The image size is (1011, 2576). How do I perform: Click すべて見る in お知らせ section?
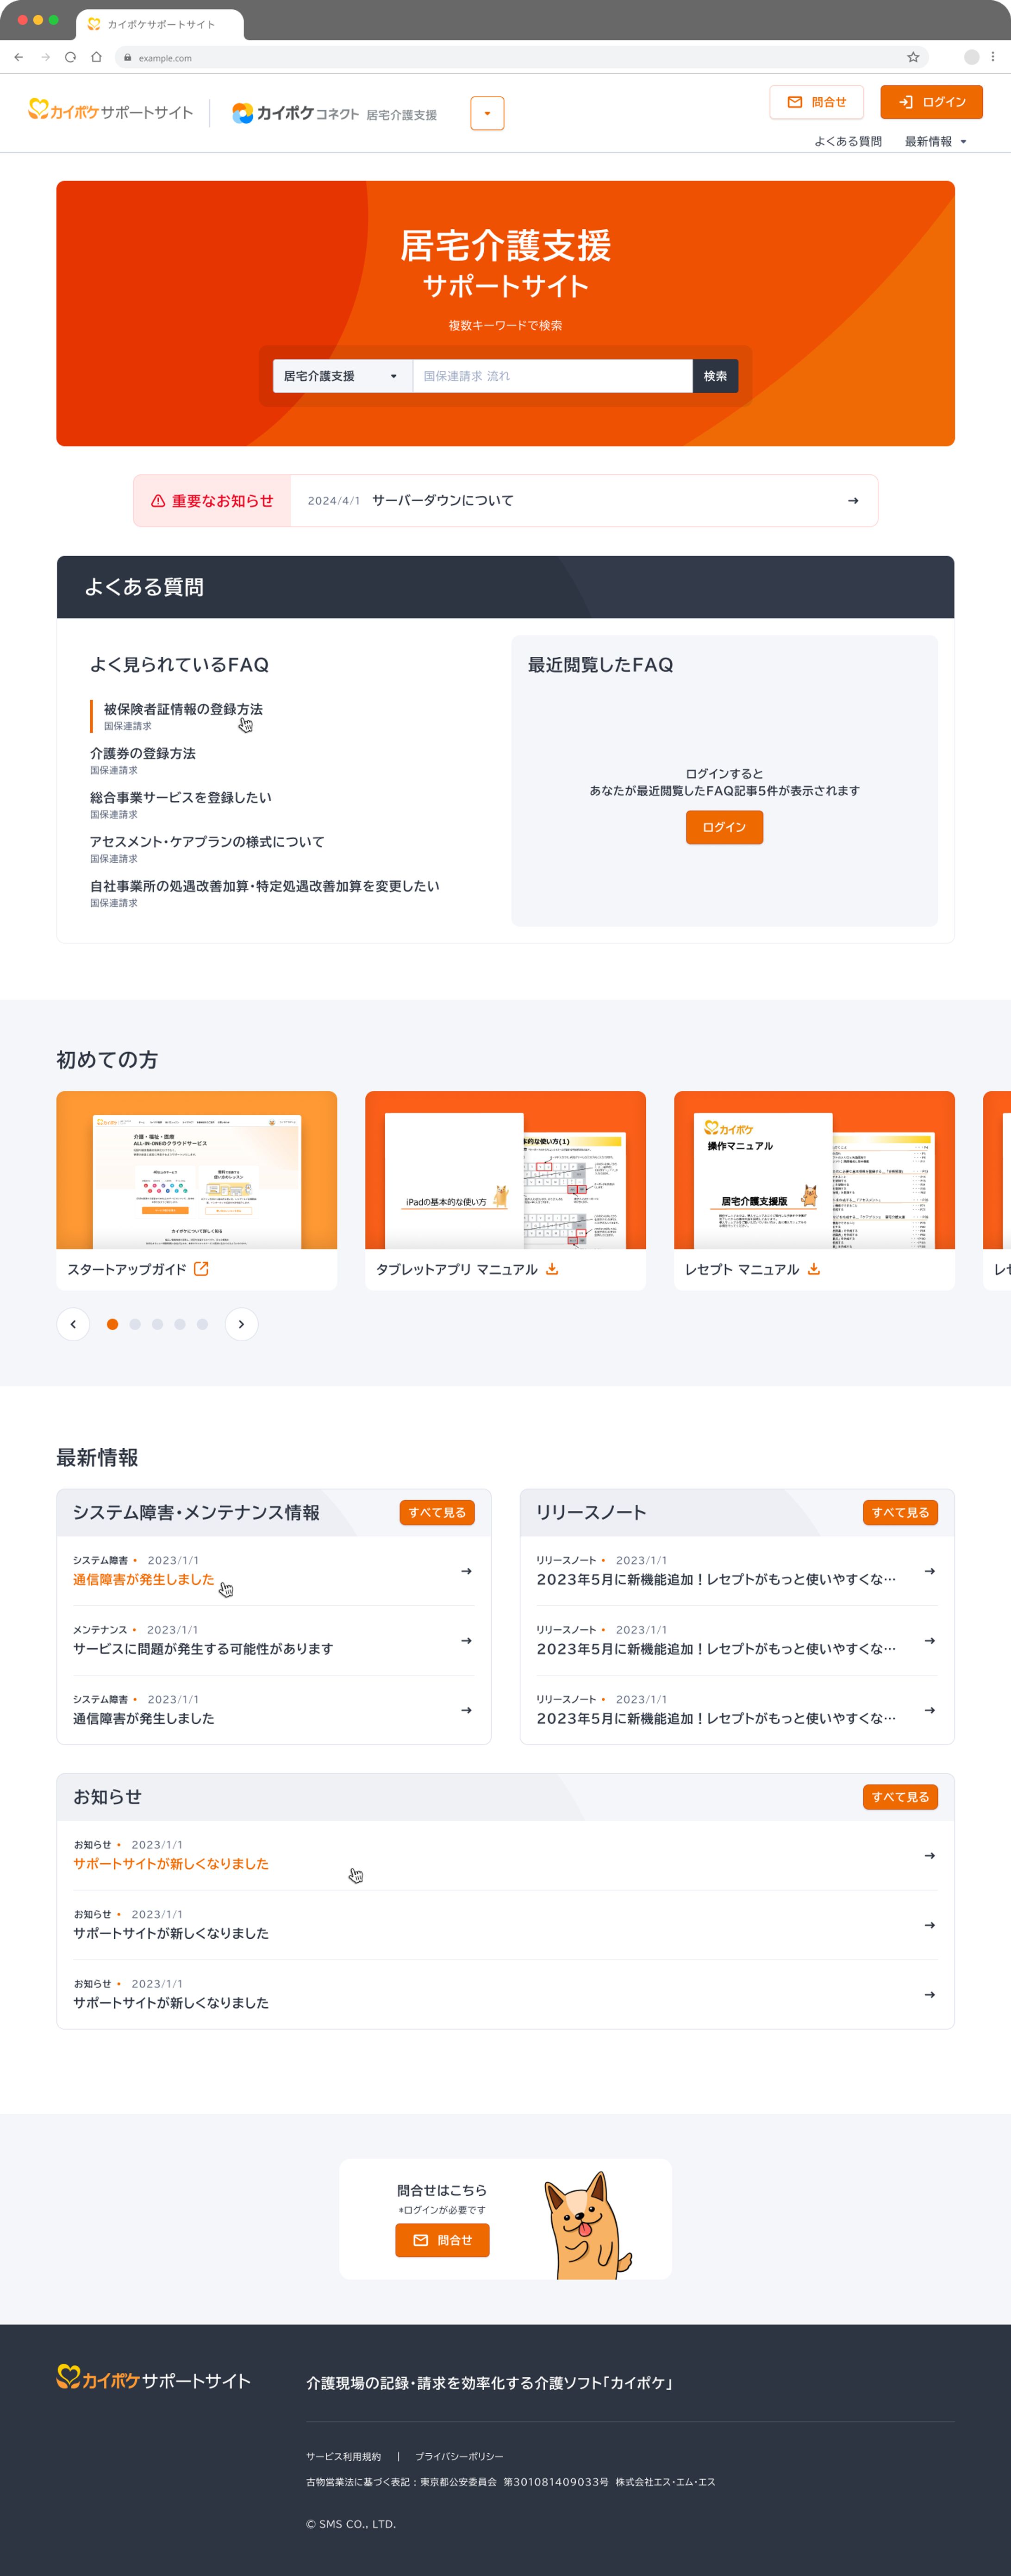pos(900,1796)
